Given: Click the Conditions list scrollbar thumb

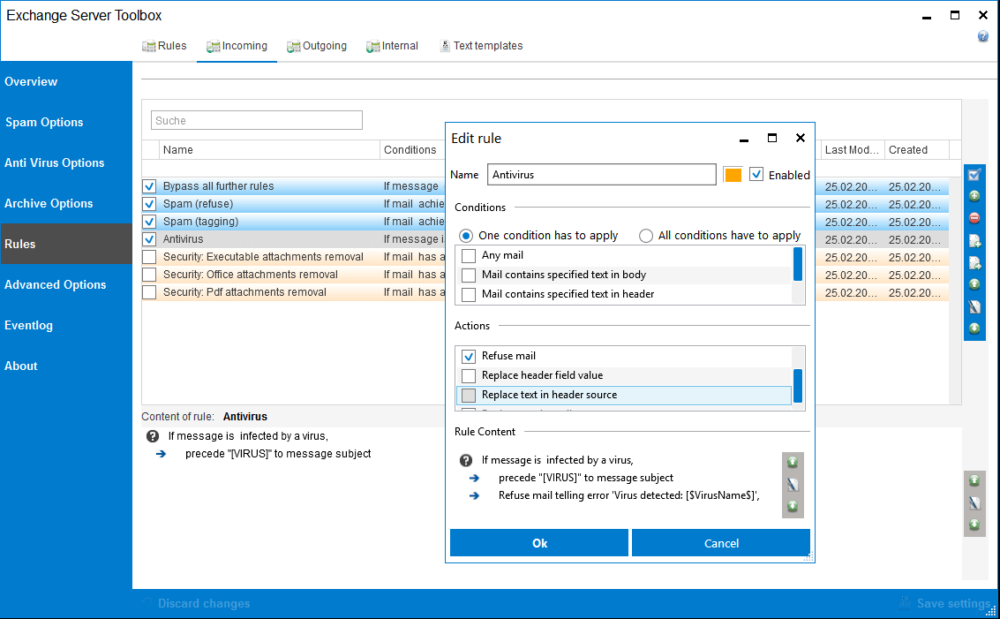Looking at the screenshot, I should point(797,264).
